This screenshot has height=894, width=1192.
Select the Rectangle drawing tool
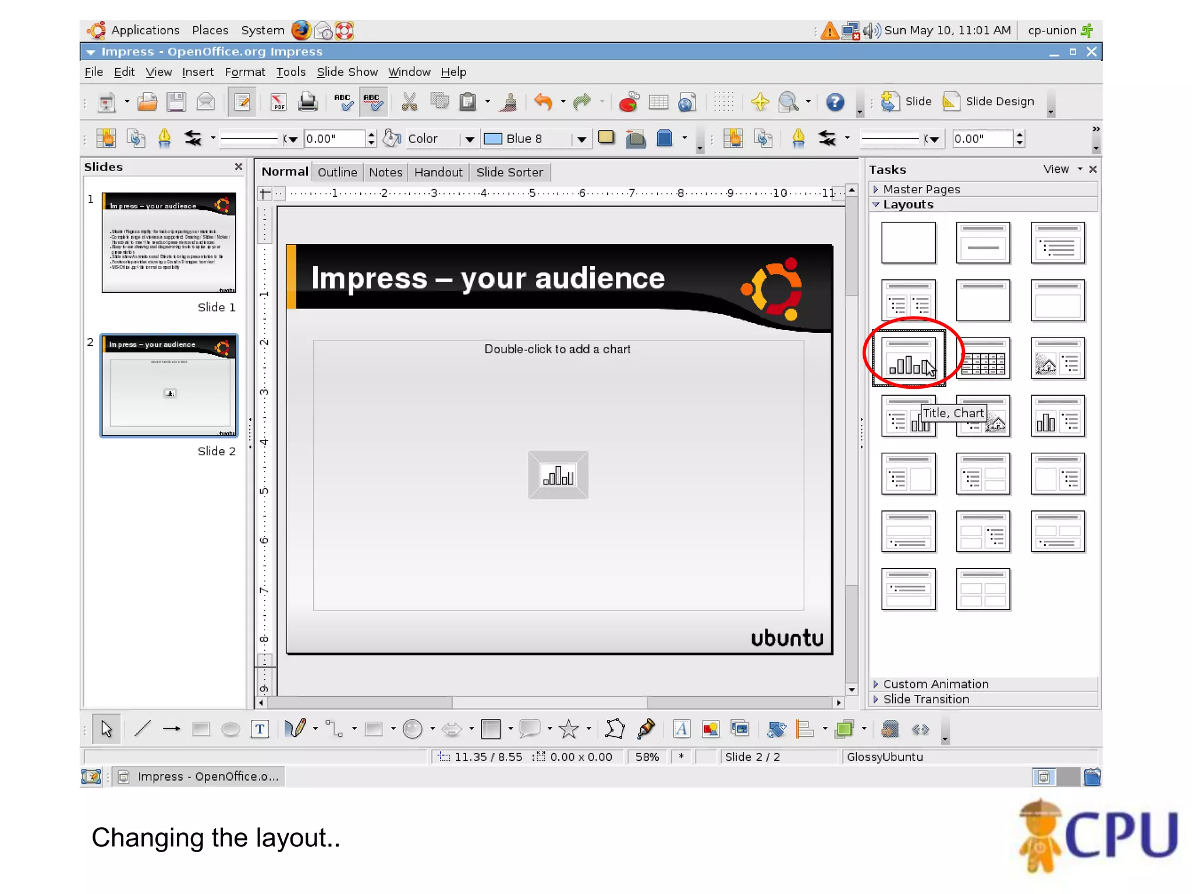(x=201, y=729)
